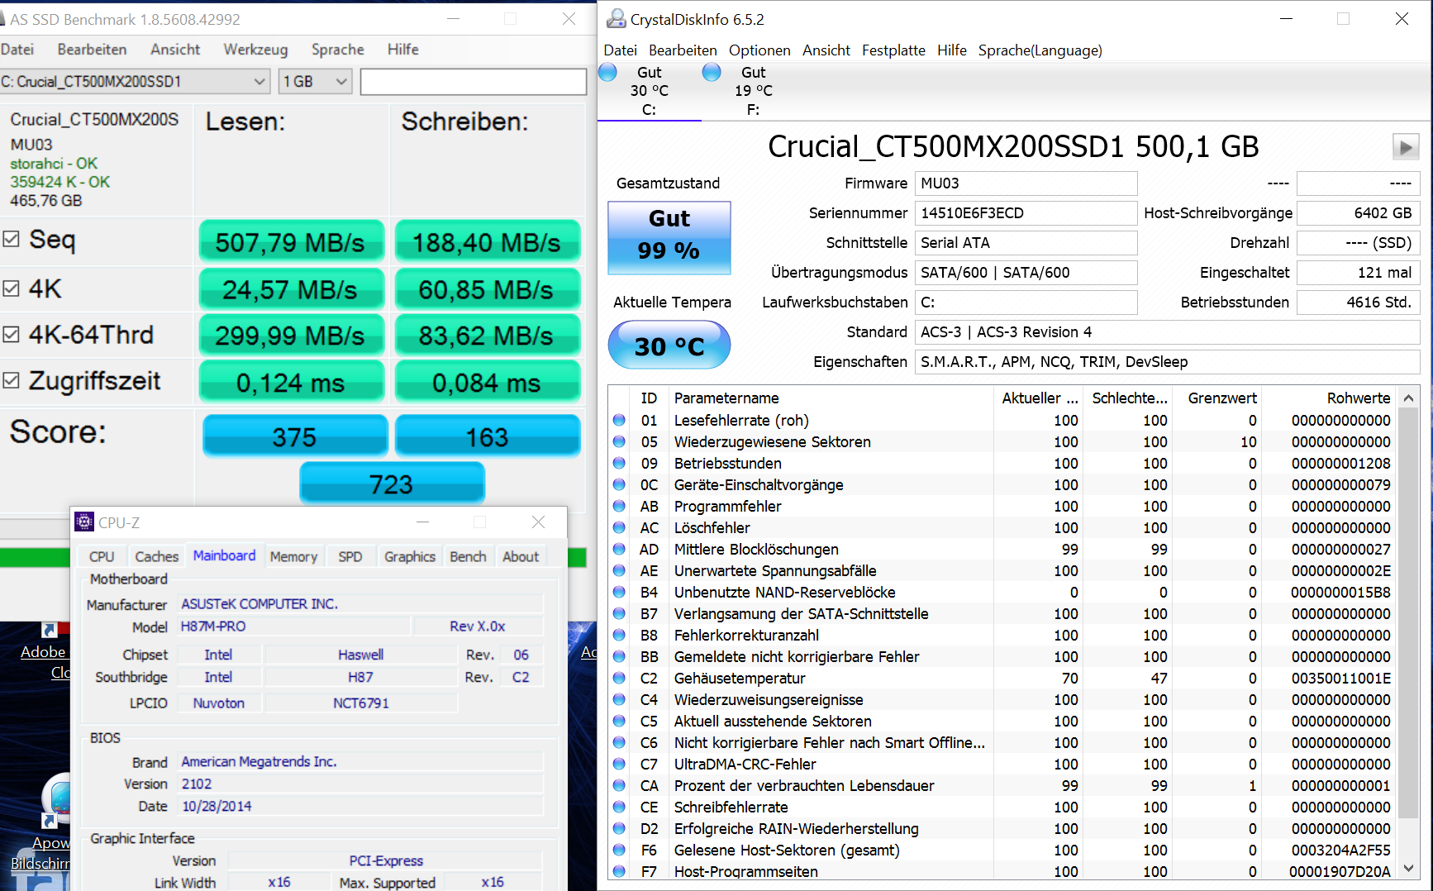Viewport: 1433px width, 891px height.
Task: Open Festplatte menu in CrystalDiskInfo
Action: 893,50
